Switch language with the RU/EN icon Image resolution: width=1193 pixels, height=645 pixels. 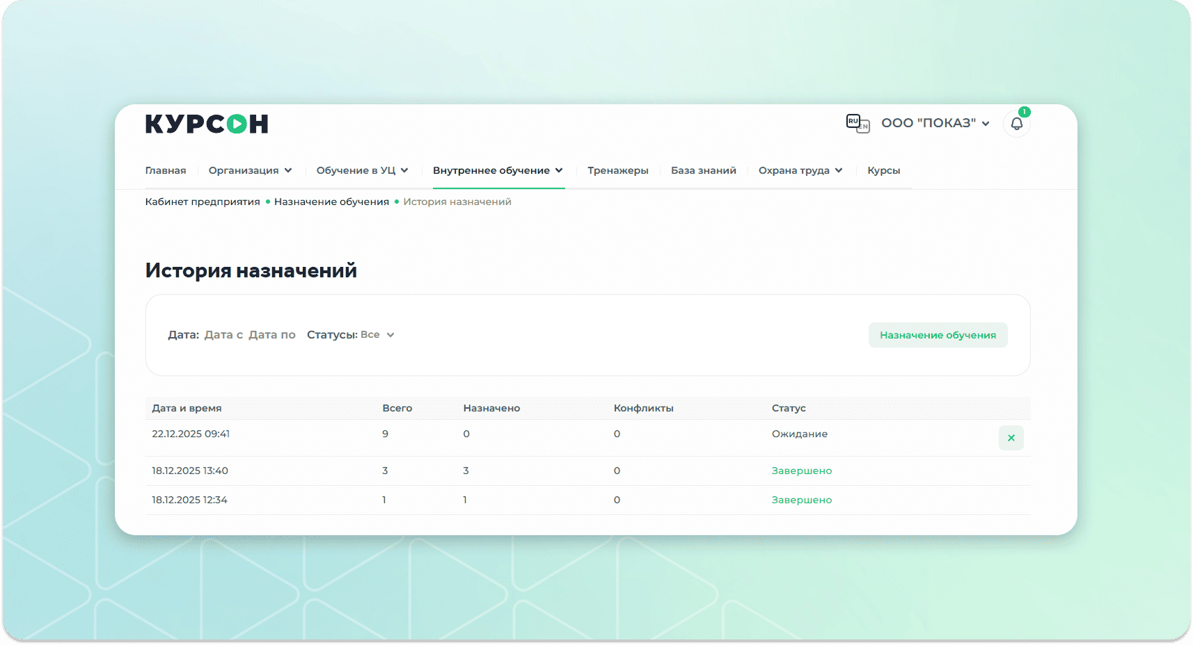coord(857,123)
